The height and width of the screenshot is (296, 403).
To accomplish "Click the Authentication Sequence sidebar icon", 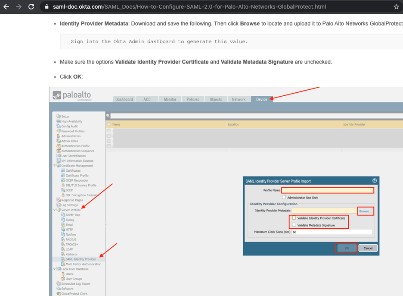I will [59, 151].
